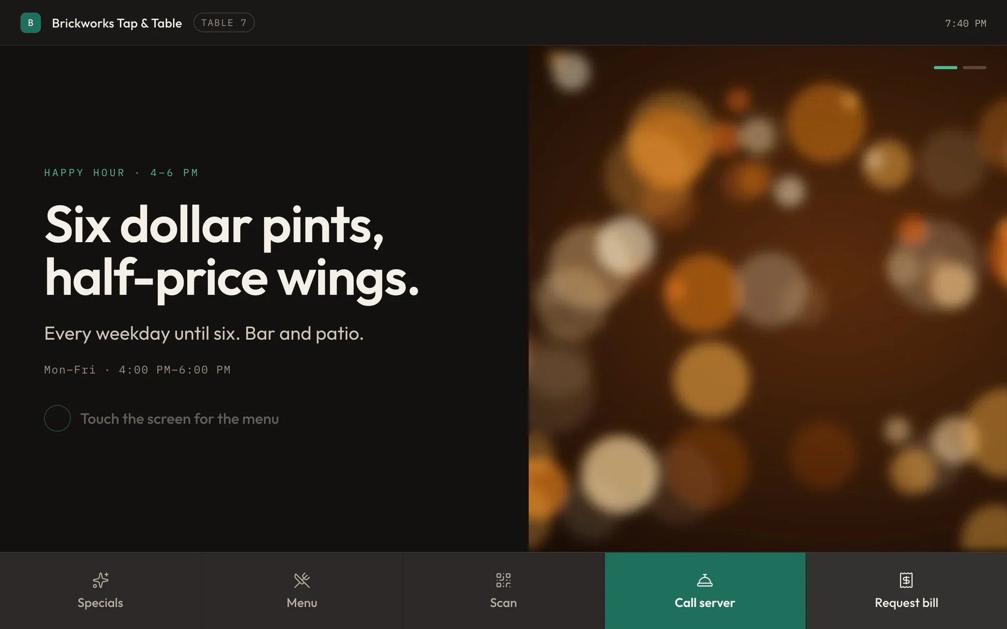Click Every weekday until six. Bar and patio.
1007x629 pixels.
pyautogui.click(x=203, y=333)
